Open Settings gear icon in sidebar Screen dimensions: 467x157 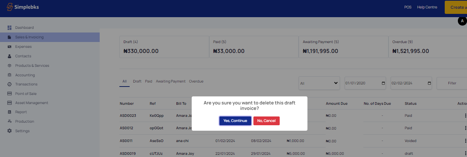pyautogui.click(x=9, y=131)
